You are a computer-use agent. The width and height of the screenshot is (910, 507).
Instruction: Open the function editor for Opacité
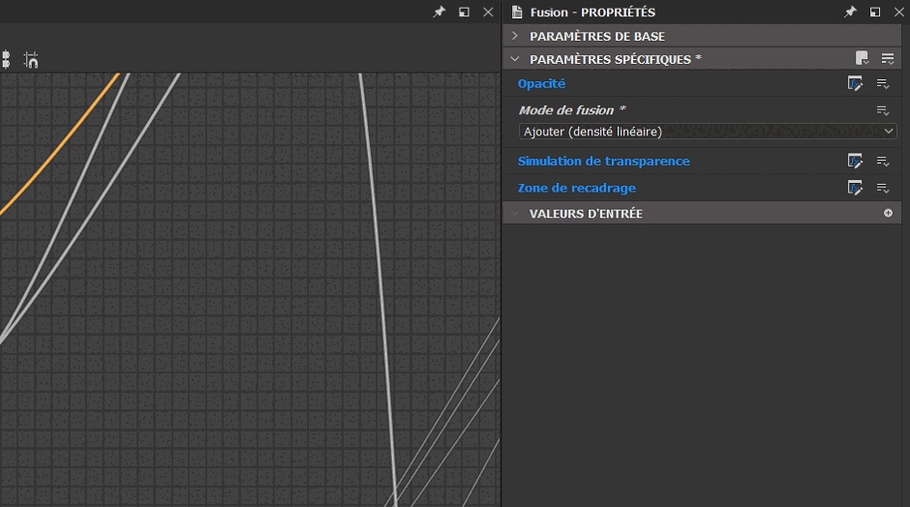click(x=855, y=84)
